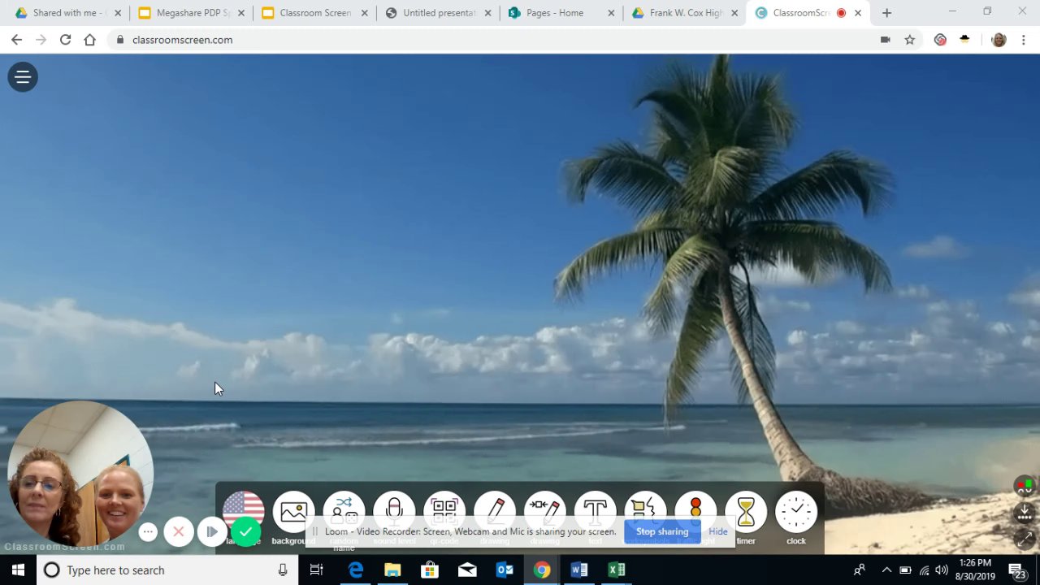Image resolution: width=1040 pixels, height=585 pixels.
Task: Open Loom more options ellipsis button
Action: click(x=148, y=532)
